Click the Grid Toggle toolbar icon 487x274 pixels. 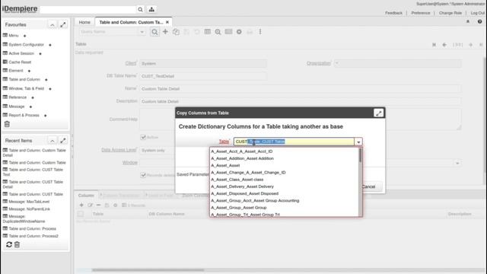click(208, 32)
